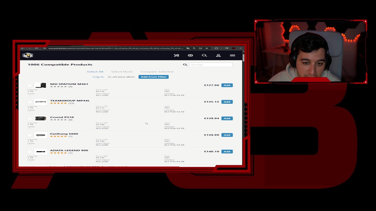The height and width of the screenshot is (211, 376).
Task: Open the ADATA LEGEND 900 product name
Action: point(69,150)
